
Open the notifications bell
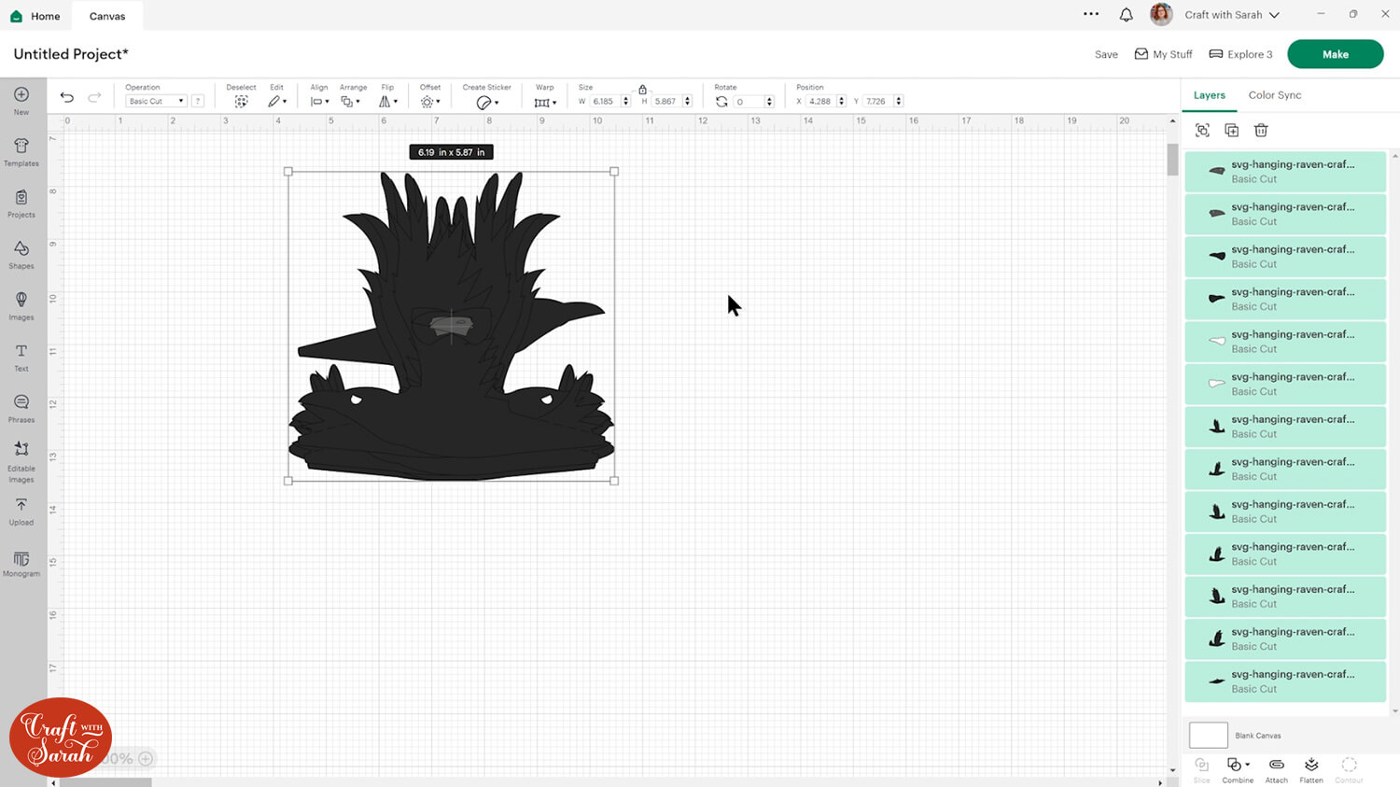[x=1127, y=15]
